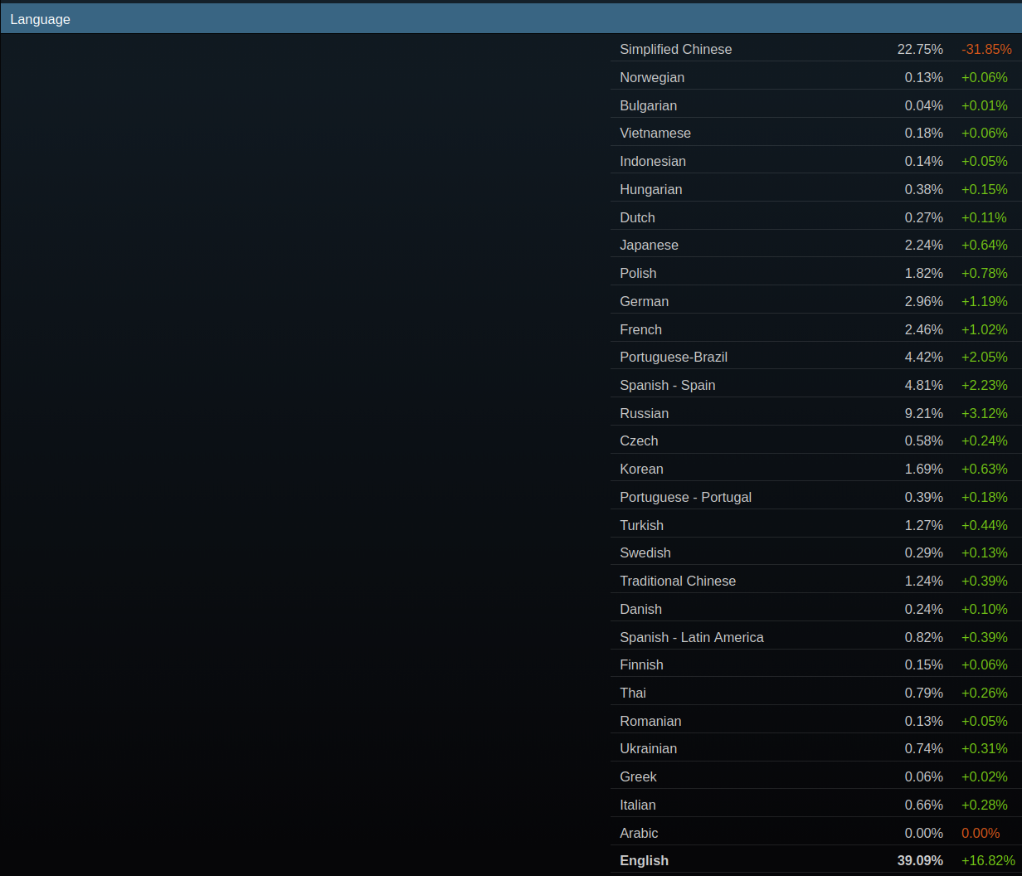This screenshot has width=1022, height=876.
Task: Select the Bulgarian language row
Action: pyautogui.click(x=816, y=105)
